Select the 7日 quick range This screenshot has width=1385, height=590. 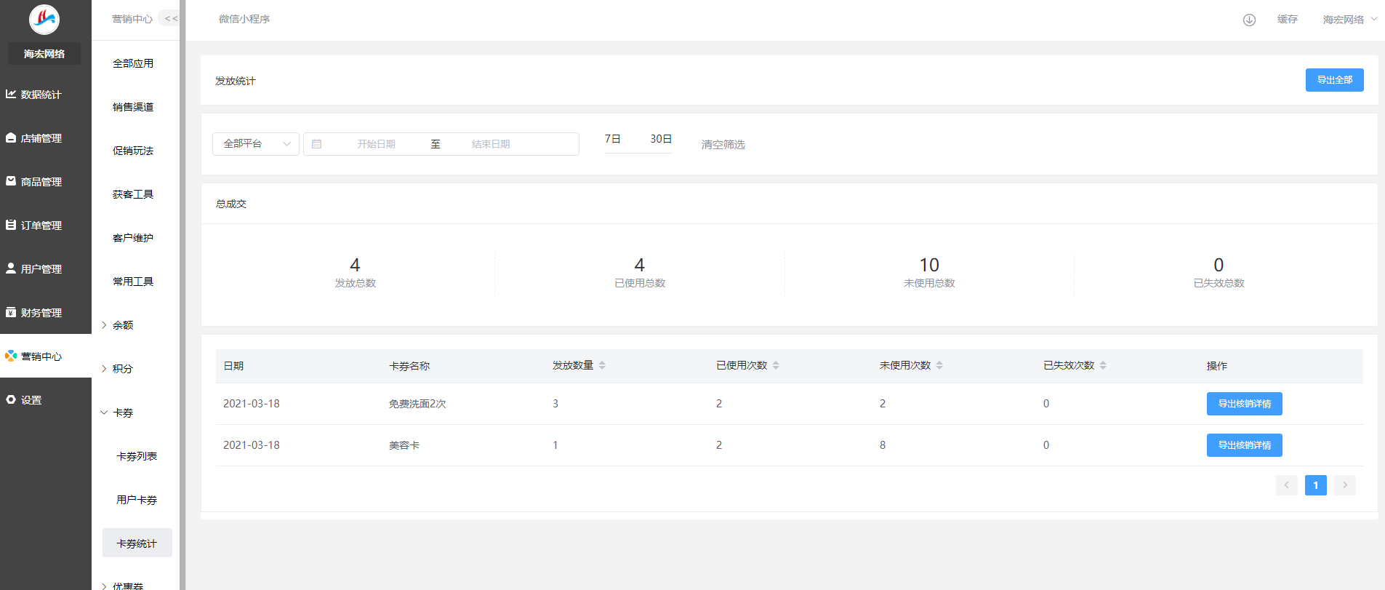(x=613, y=139)
